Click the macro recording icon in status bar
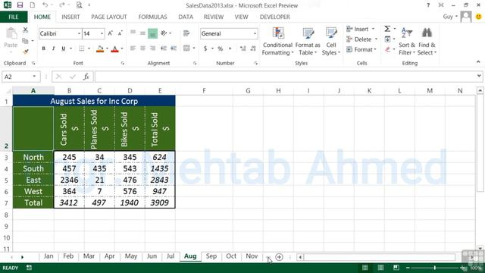 [29, 268]
